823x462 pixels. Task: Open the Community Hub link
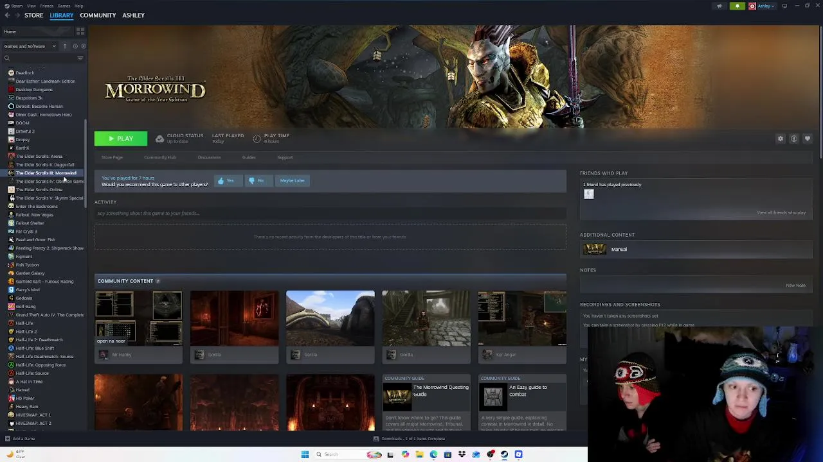tap(160, 157)
